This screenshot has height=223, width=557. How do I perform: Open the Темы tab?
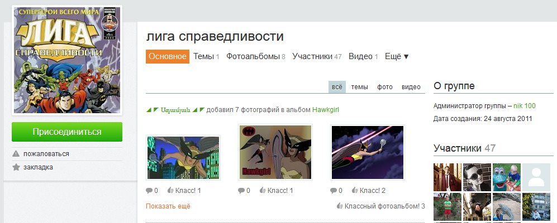206,56
